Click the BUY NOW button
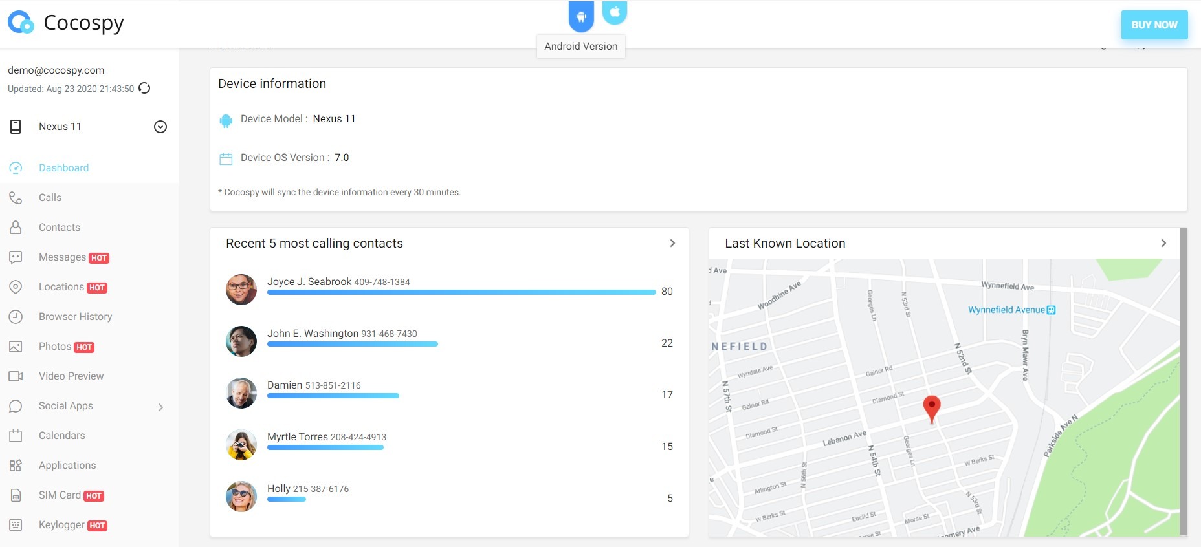 [1154, 25]
